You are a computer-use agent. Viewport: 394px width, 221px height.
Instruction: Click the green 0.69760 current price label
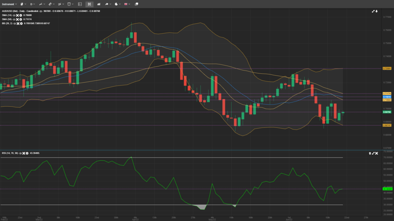[x=387, y=112]
